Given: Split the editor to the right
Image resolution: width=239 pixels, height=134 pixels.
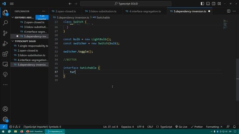Looking at the screenshot, I should (x=229, y=11).
